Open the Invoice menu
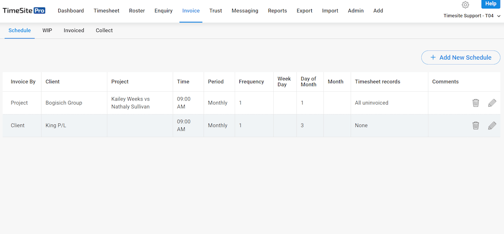The image size is (504, 234). pyautogui.click(x=191, y=11)
